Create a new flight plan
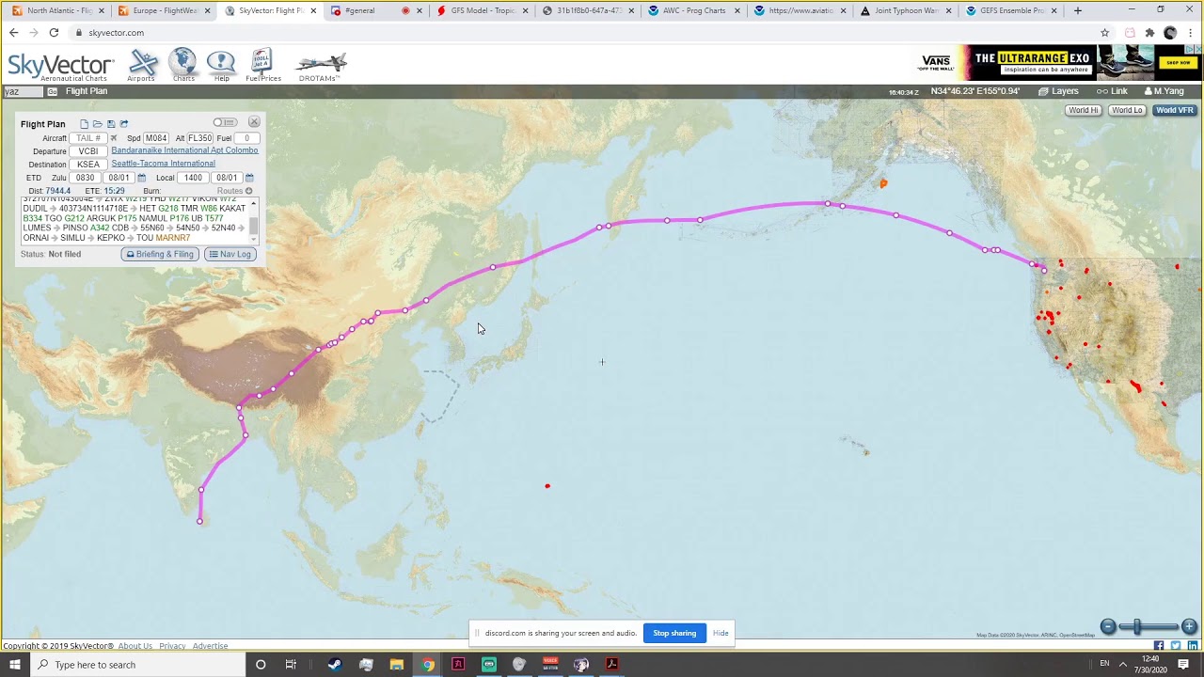Image resolution: width=1204 pixels, height=677 pixels. 84,124
